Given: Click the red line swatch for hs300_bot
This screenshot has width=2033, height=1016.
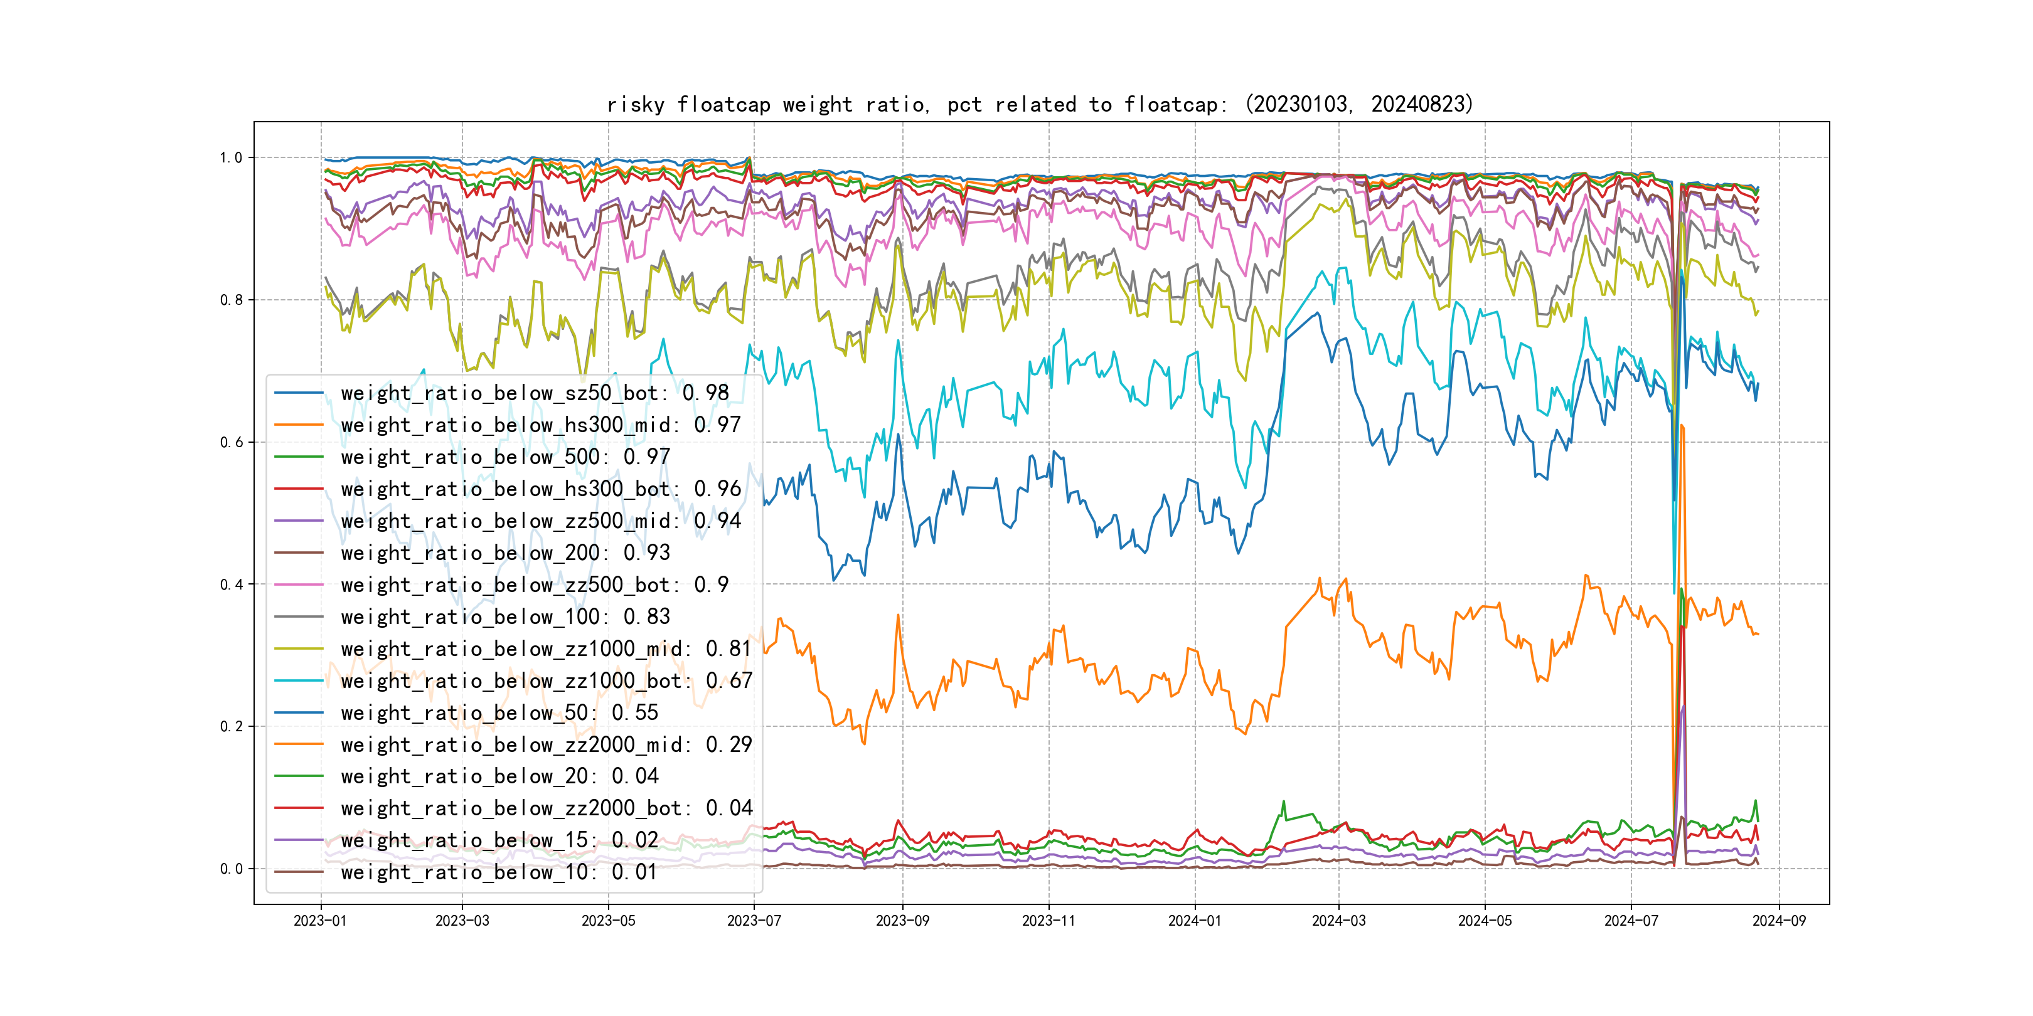Looking at the screenshot, I should pos(298,489).
